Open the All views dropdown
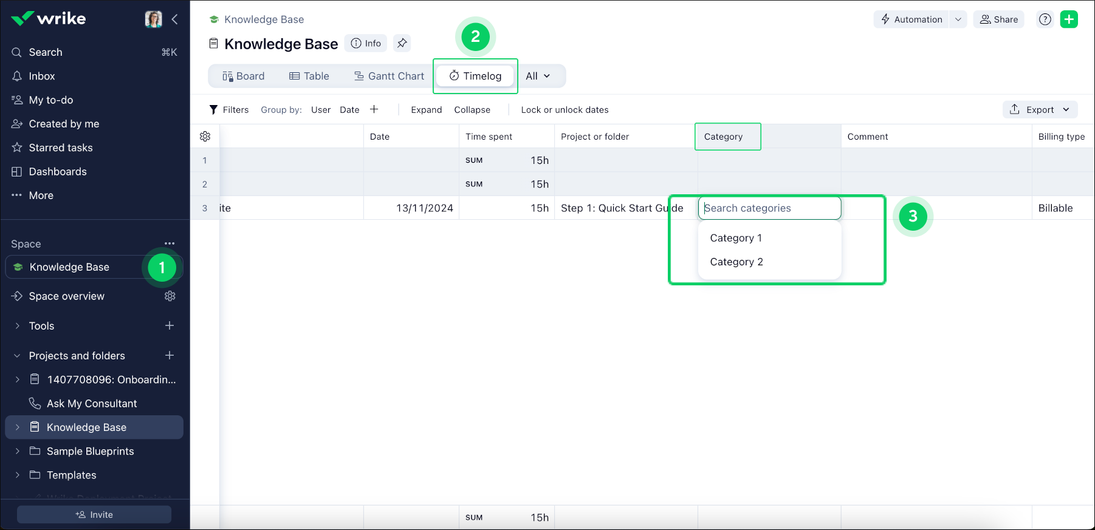This screenshot has height=530, width=1095. click(538, 76)
